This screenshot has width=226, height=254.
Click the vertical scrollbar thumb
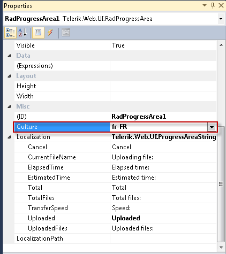pyautogui.click(x=221, y=184)
